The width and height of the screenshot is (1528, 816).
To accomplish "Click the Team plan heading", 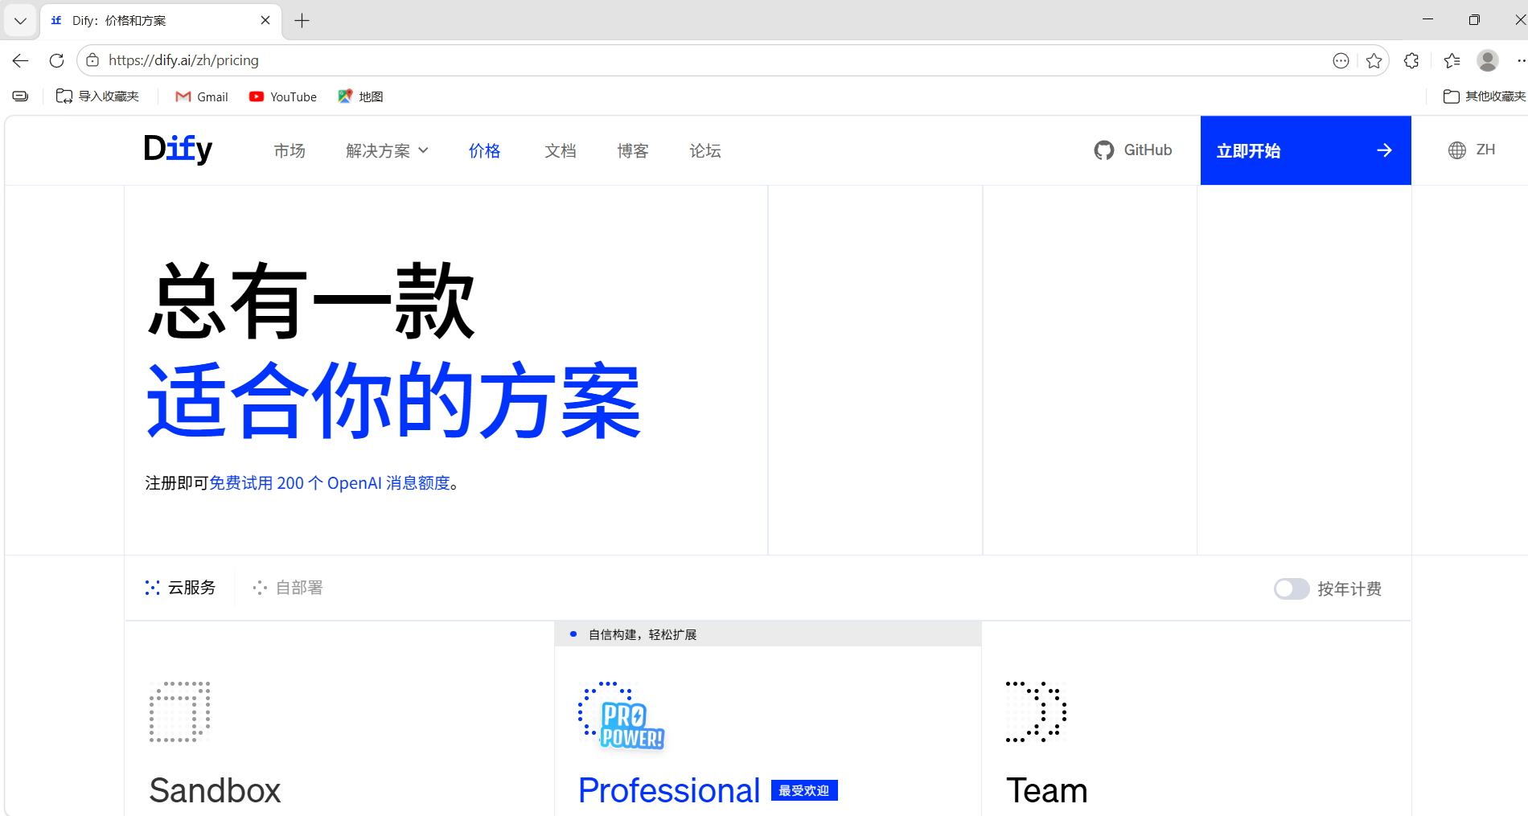I will 1046,790.
